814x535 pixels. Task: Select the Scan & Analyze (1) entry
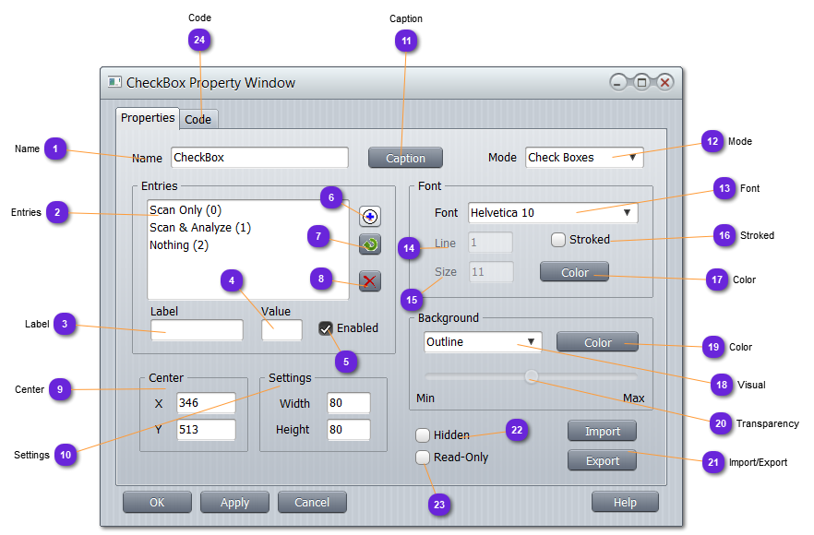pyautogui.click(x=200, y=228)
